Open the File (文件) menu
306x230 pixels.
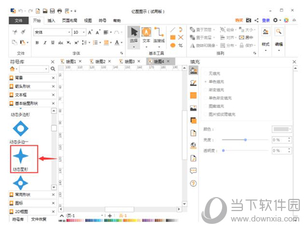coord(18,20)
